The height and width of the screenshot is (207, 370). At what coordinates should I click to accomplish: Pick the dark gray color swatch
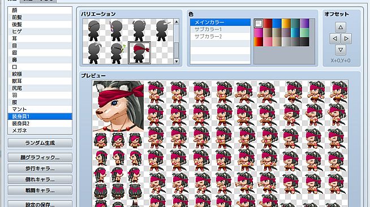click(x=295, y=42)
